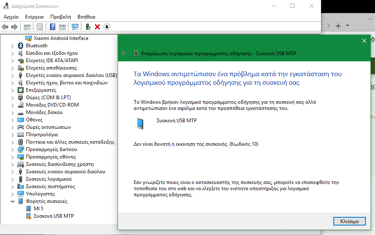375x235 pixels.
Task: Expand the Bluetooth category
Action: pyautogui.click(x=13, y=46)
